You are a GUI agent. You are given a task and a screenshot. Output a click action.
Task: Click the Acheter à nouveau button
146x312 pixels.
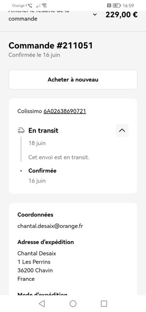tap(73, 80)
